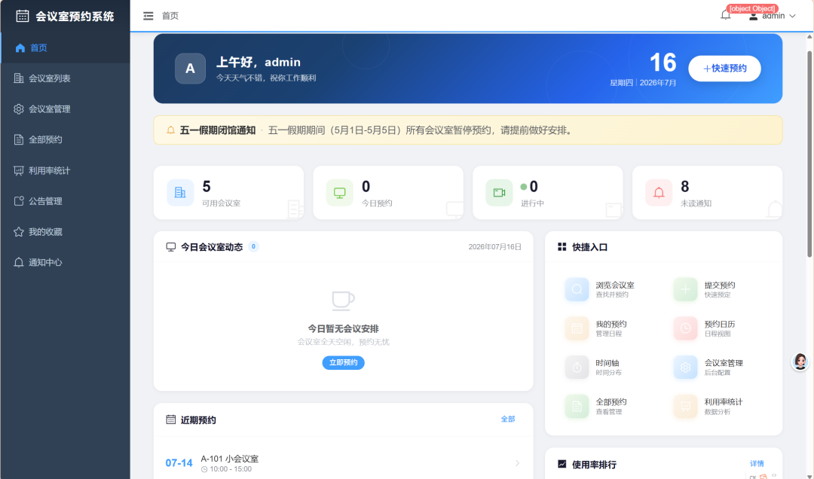Image resolution: width=814 pixels, height=479 pixels.
Task: Open 公告管理 from the sidebar
Action: (x=65, y=201)
